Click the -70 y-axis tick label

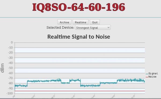click(x=10, y=78)
